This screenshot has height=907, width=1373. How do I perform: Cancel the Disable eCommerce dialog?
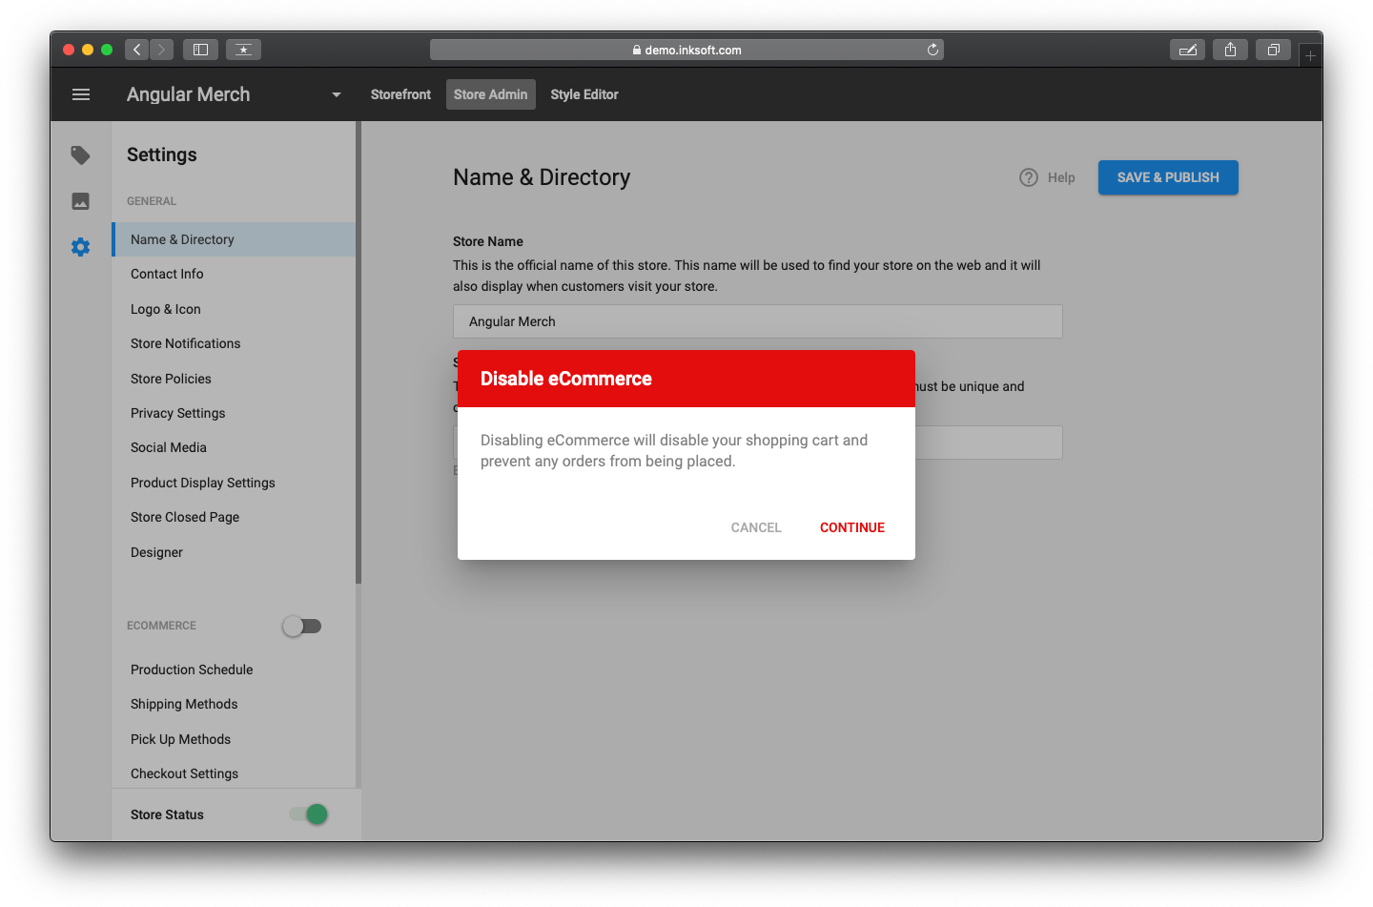tap(756, 527)
